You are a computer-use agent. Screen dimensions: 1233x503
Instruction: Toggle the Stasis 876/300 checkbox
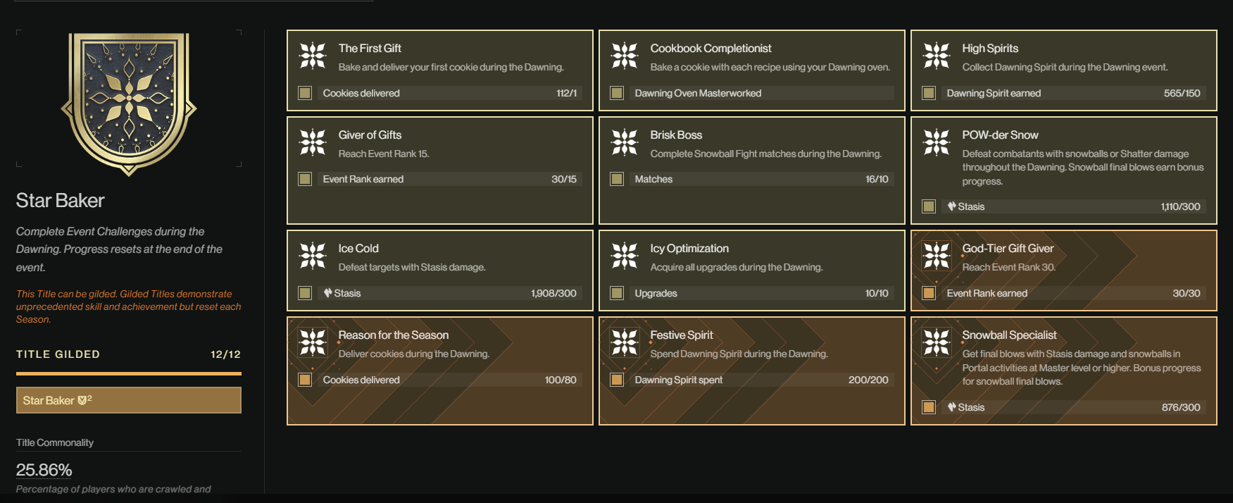click(x=929, y=407)
